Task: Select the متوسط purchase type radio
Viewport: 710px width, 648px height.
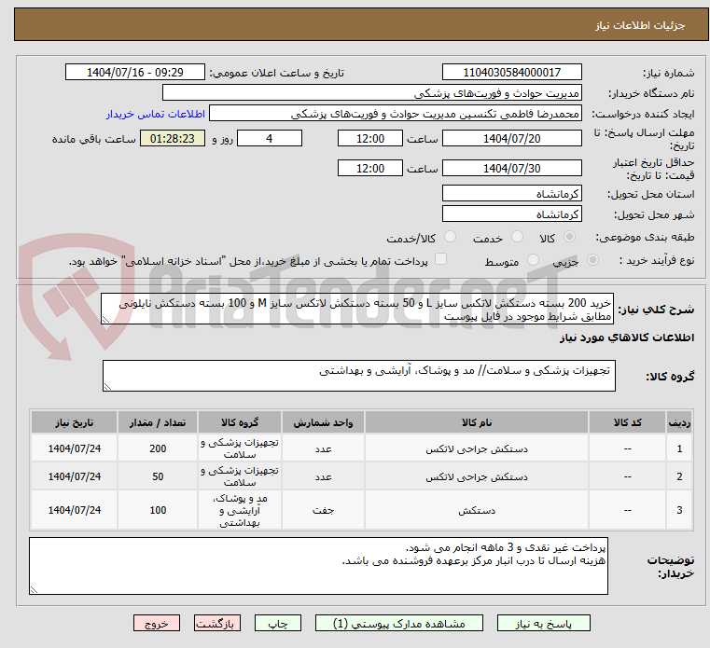Action: (533, 260)
